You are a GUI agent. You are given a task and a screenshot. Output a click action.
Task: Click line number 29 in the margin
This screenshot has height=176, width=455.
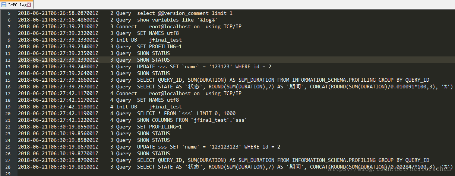8,173
